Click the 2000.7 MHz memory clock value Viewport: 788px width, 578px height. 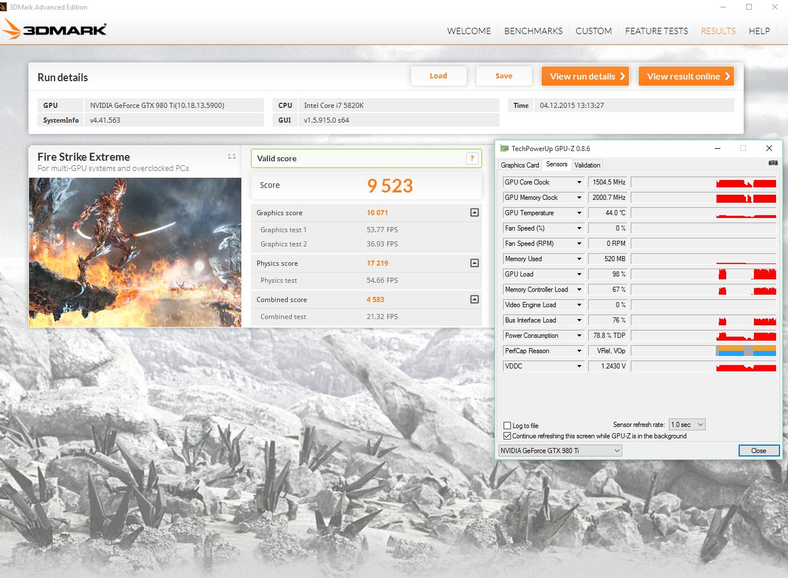609,198
